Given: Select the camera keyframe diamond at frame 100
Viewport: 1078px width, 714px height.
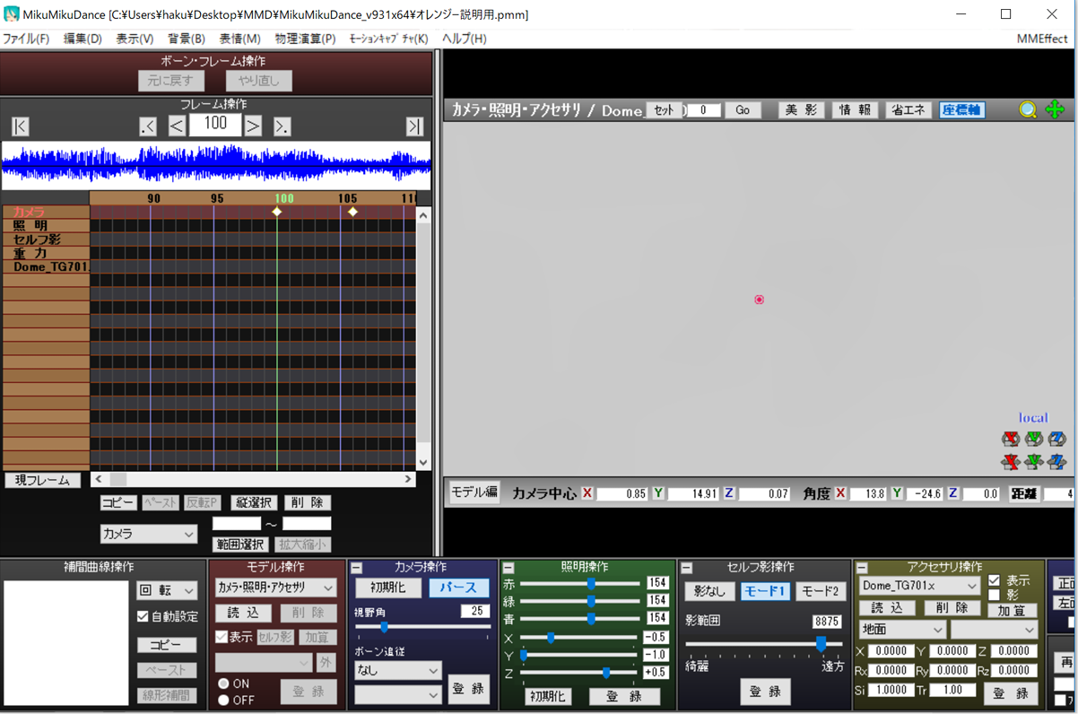Looking at the screenshot, I should coord(276,212).
